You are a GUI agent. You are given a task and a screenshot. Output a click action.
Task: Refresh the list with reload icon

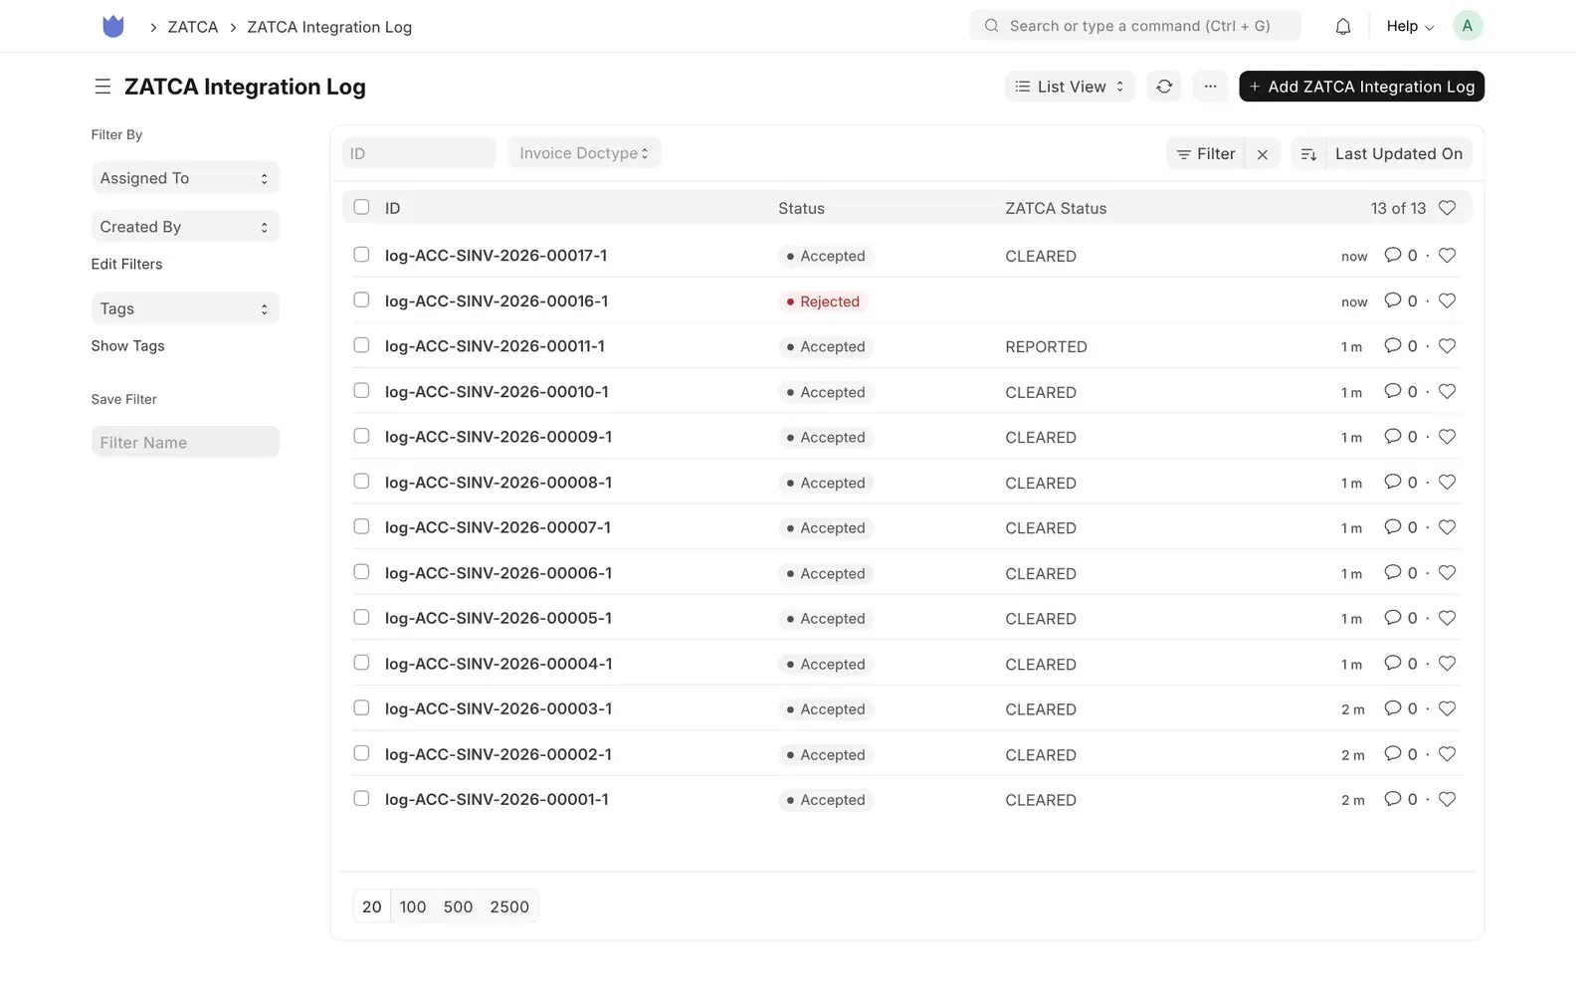(1164, 87)
